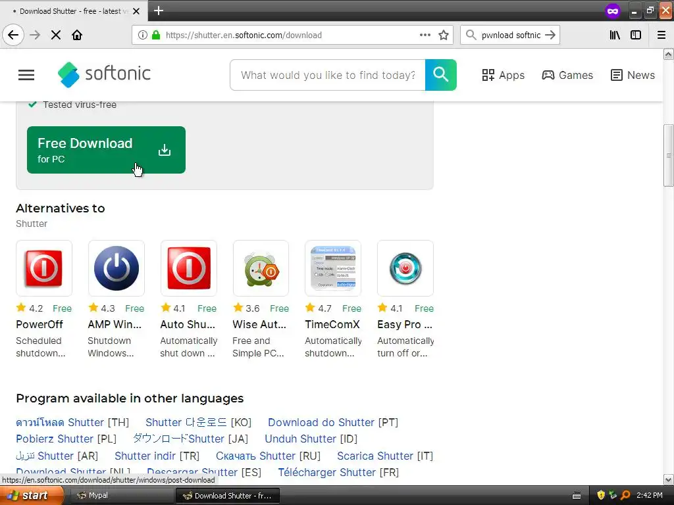Open the browser hamburger menu
The image size is (674, 505).
coord(661,36)
